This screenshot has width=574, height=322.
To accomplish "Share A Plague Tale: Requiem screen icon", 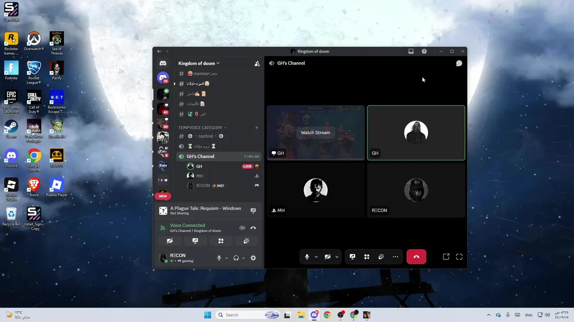I will [253, 211].
